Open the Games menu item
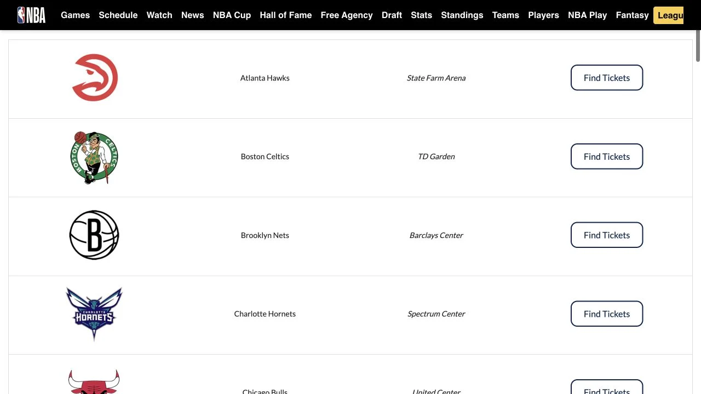The image size is (701, 394). pyautogui.click(x=75, y=15)
